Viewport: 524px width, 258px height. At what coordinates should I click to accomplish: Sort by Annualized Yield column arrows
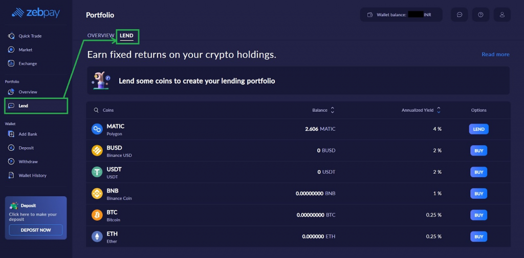439,110
